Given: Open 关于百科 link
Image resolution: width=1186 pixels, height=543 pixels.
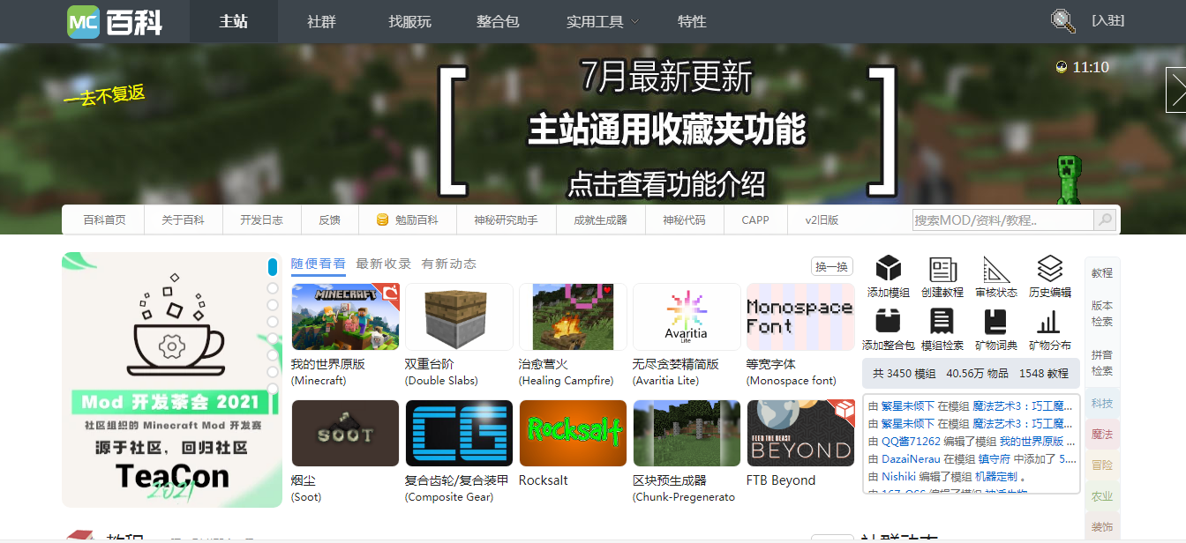Looking at the screenshot, I should click(x=183, y=219).
